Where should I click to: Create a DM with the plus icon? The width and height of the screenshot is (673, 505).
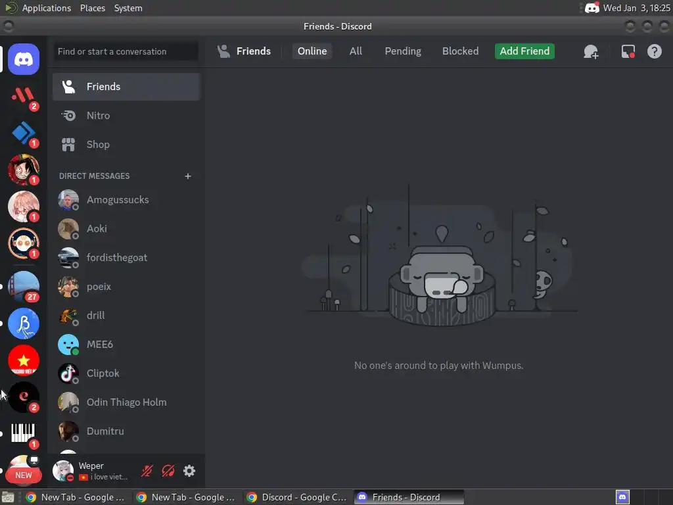[x=187, y=176]
